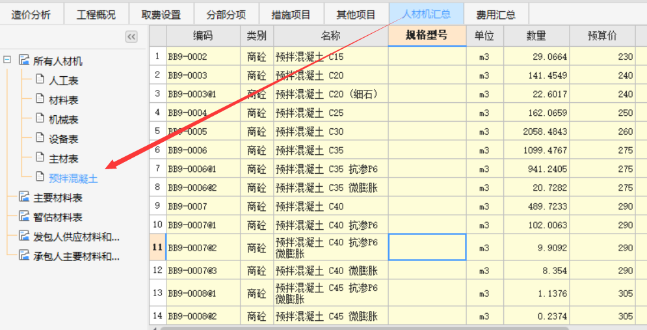Click the 所有人材机 folder icon
Viewport: 647px width, 330px height.
24,60
